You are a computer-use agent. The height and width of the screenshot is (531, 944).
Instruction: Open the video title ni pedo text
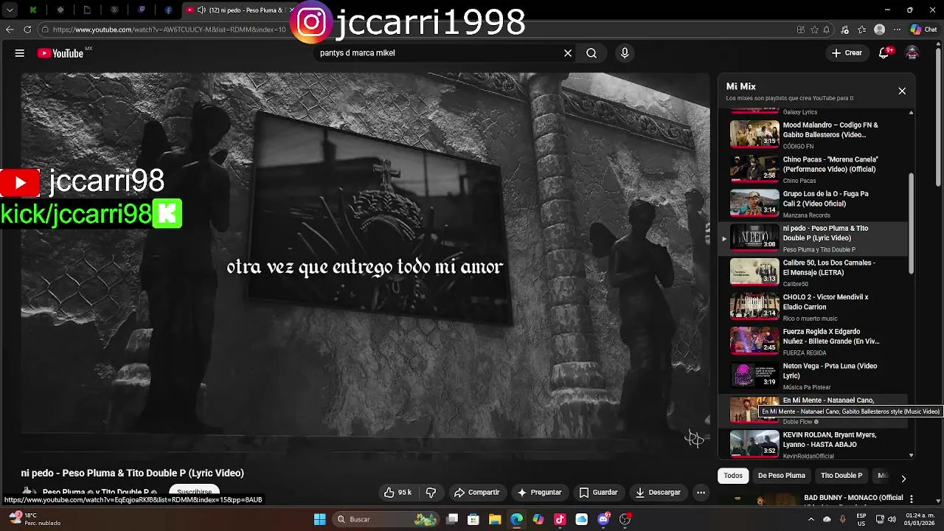[x=133, y=473]
